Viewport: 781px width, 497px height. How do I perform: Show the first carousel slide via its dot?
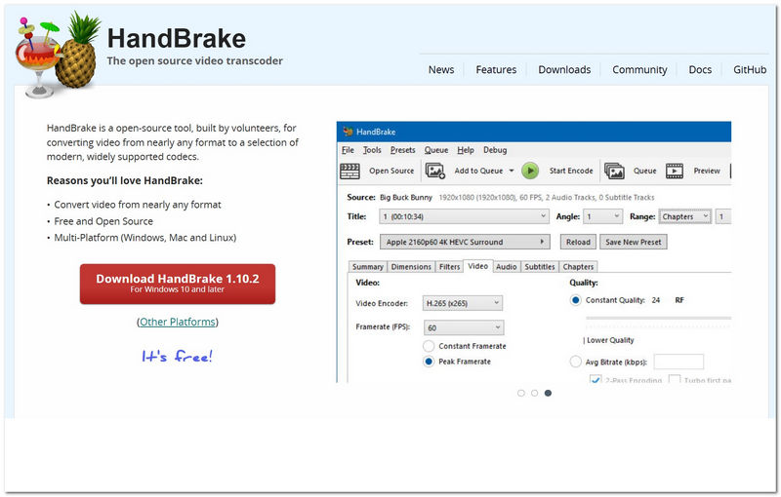[x=521, y=393]
